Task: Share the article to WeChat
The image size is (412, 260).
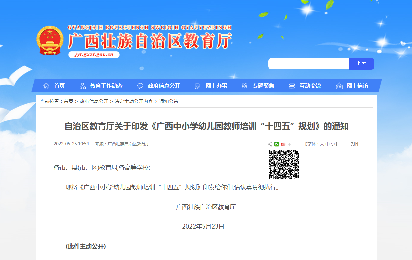Action: (277, 144)
